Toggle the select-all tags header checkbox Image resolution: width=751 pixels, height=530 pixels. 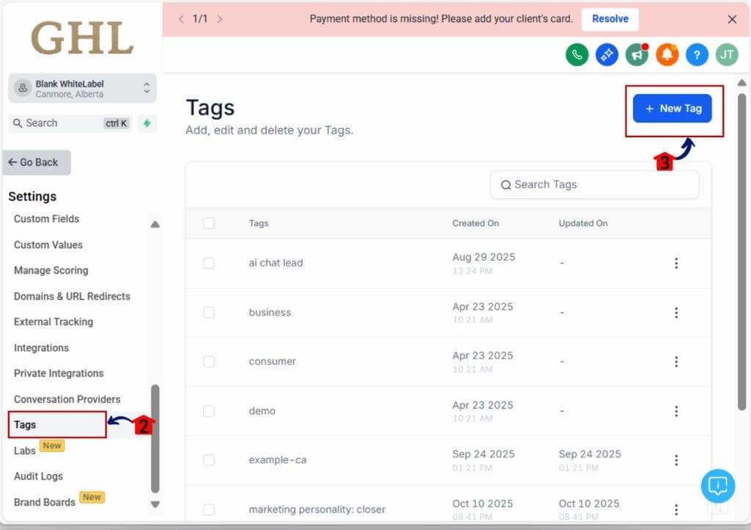coord(209,223)
